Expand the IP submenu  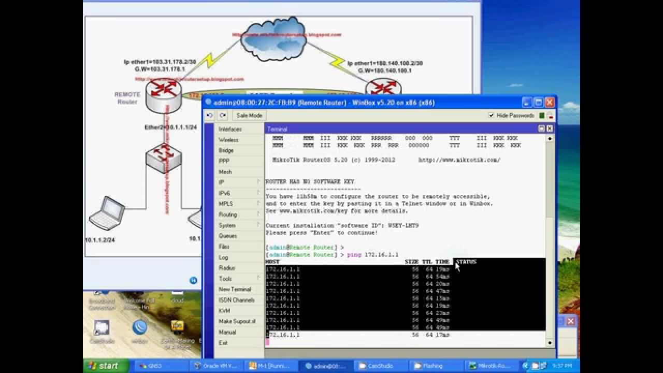pyautogui.click(x=239, y=182)
